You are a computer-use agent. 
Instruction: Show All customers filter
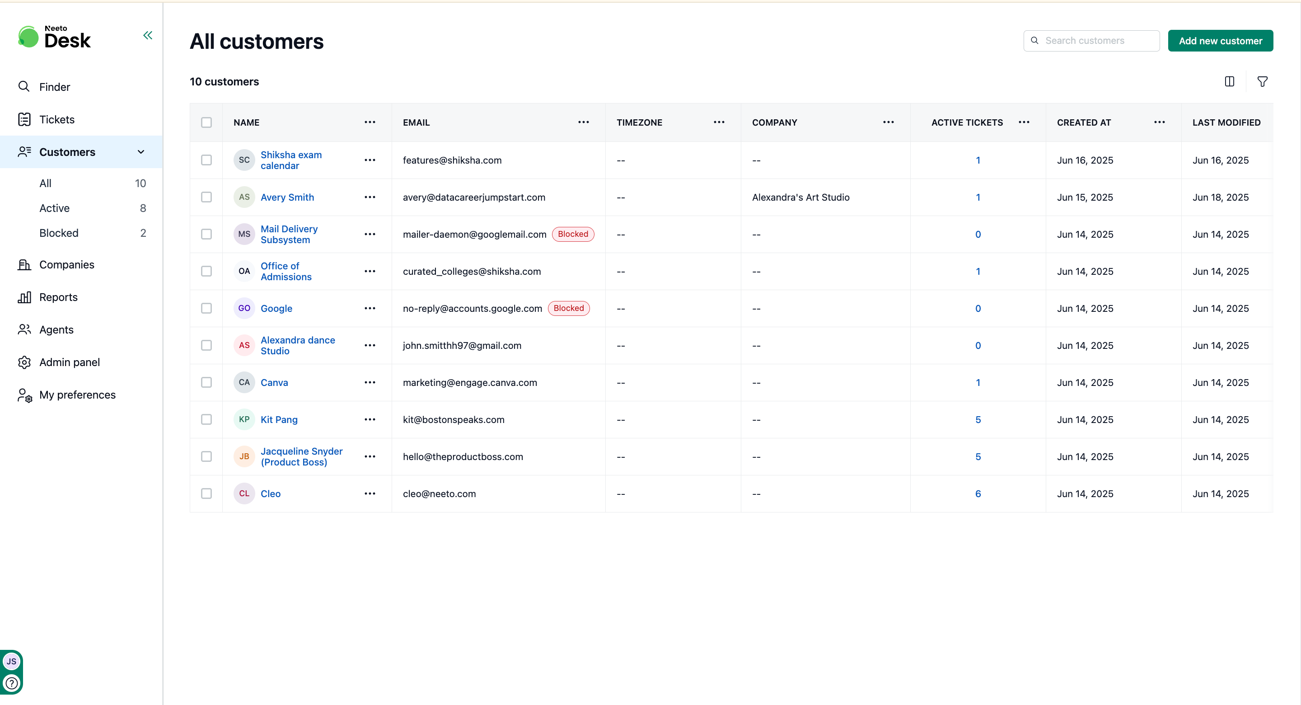[x=93, y=183]
